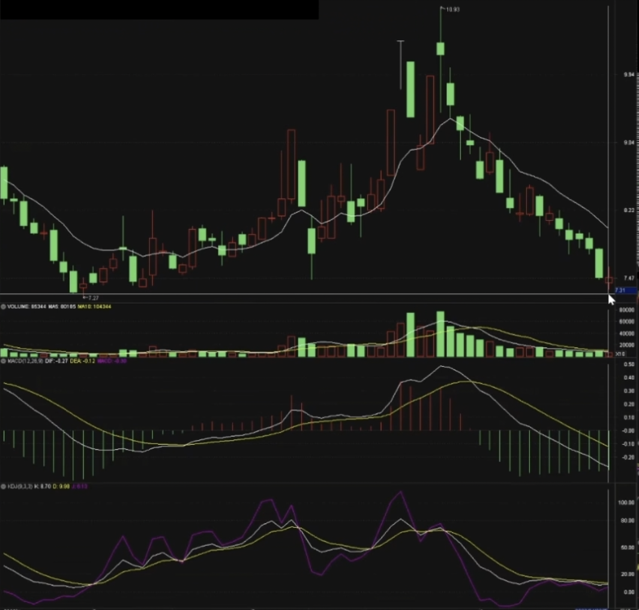Click the 7.27 low price annotation

click(93, 298)
